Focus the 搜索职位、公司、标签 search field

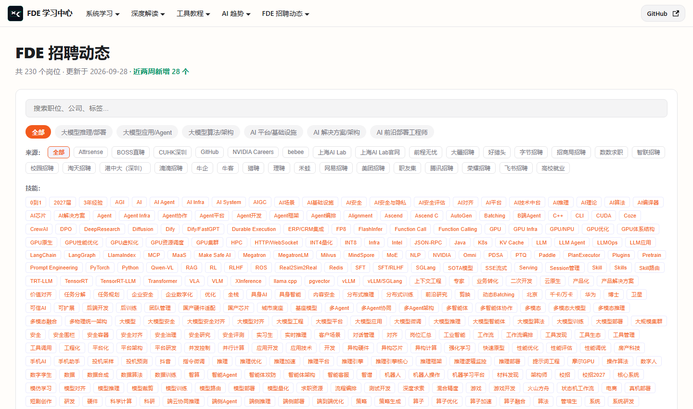[x=346, y=108]
